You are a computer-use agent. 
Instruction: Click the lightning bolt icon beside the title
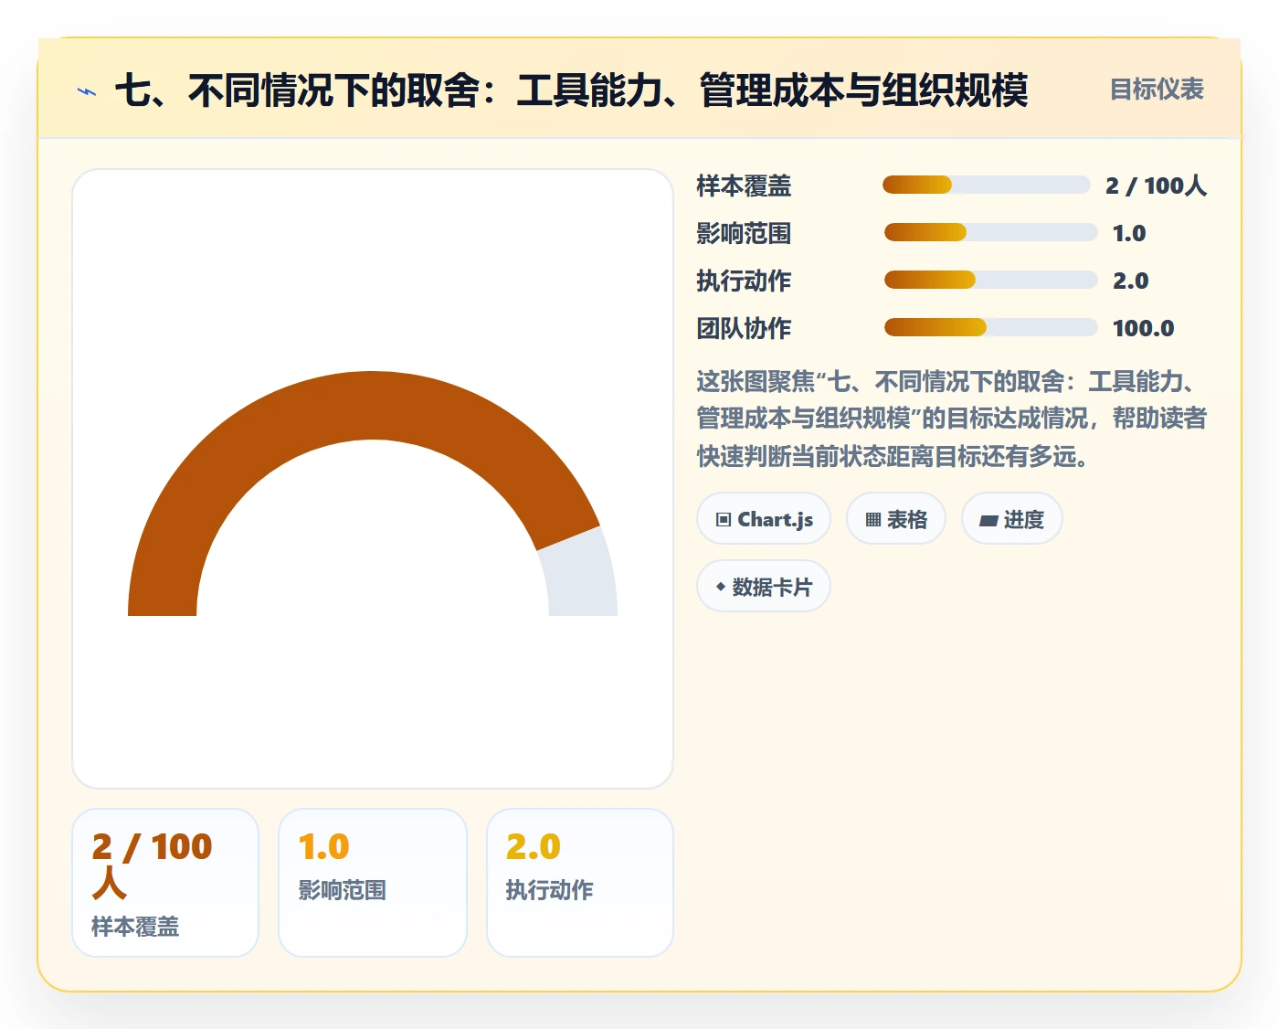pos(87,91)
